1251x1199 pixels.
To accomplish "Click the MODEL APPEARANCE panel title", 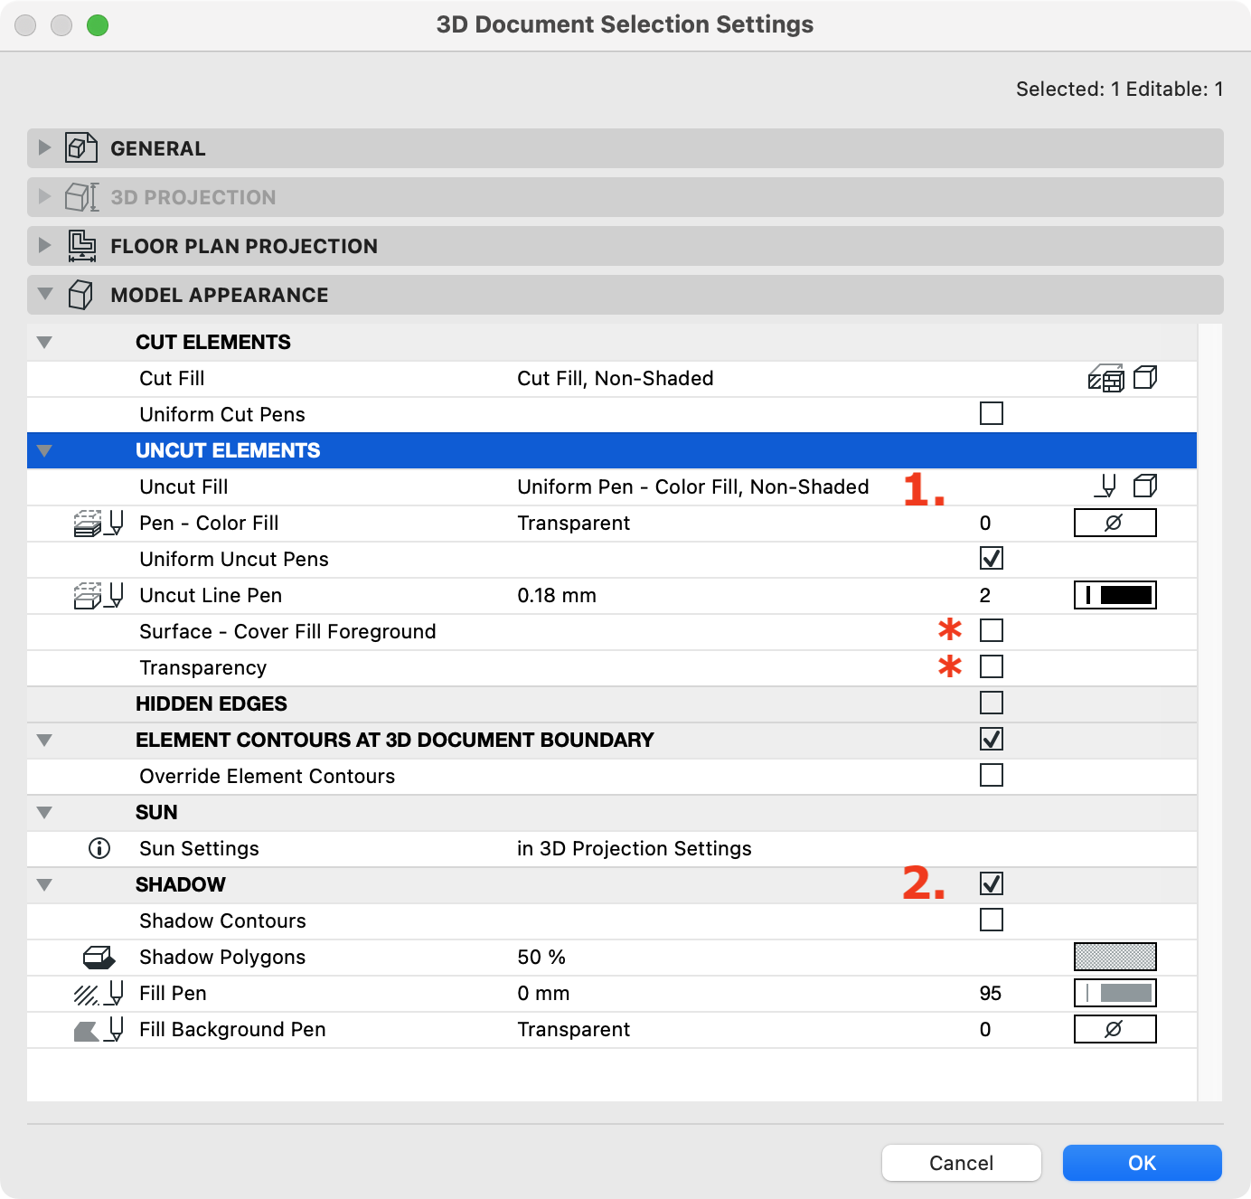I will click(220, 295).
